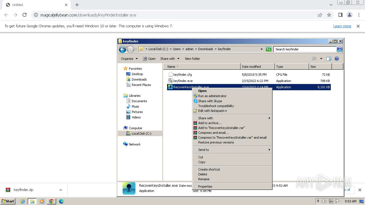Close the Chrome downloads shelf
The image size is (365, 205).
click(x=360, y=190)
